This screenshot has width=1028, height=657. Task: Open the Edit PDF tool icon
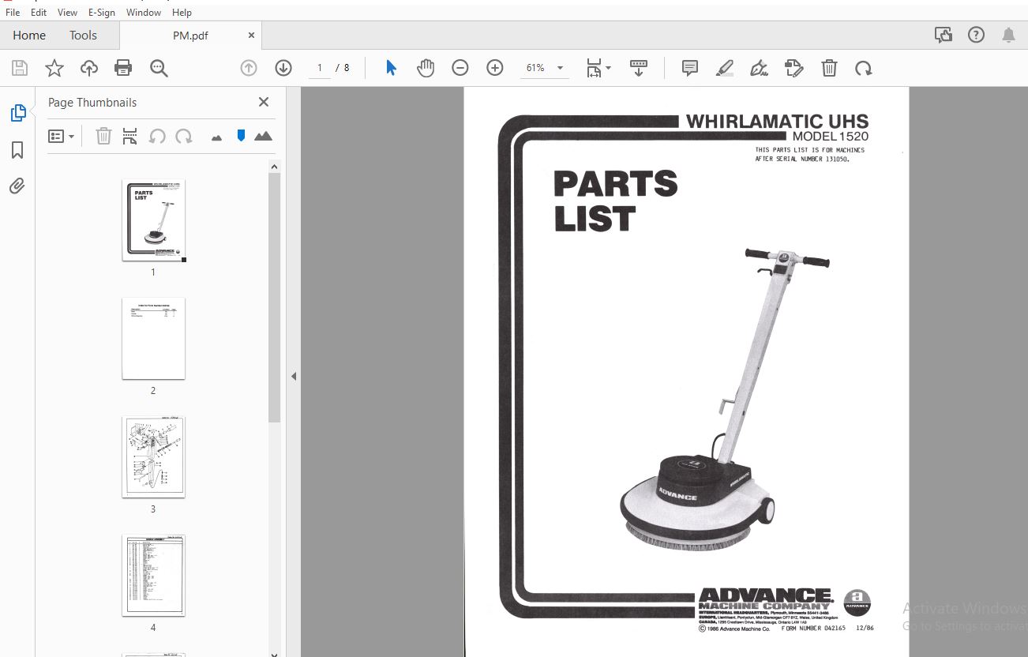tap(794, 68)
